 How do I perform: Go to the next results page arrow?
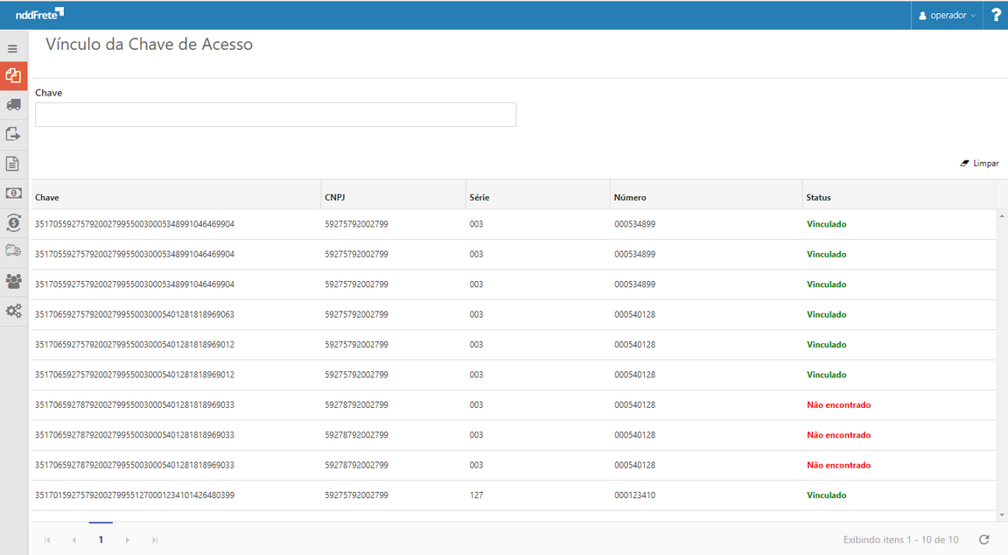pyautogui.click(x=128, y=540)
